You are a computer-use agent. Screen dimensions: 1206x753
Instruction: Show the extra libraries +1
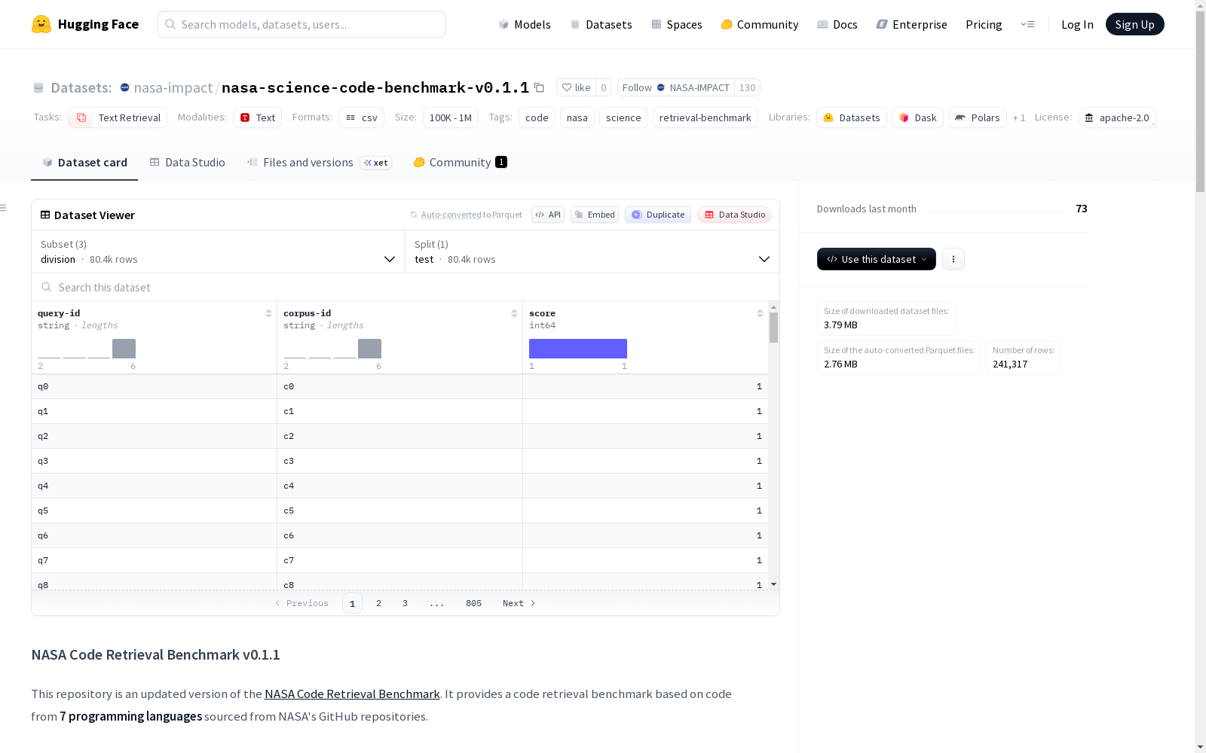pos(1019,118)
